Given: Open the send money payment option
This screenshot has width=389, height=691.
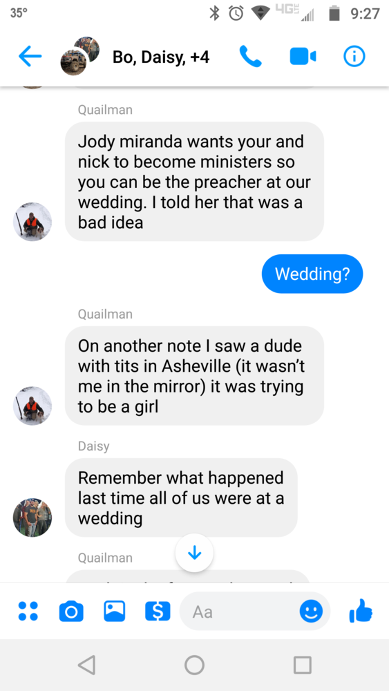Looking at the screenshot, I should coord(158,612).
